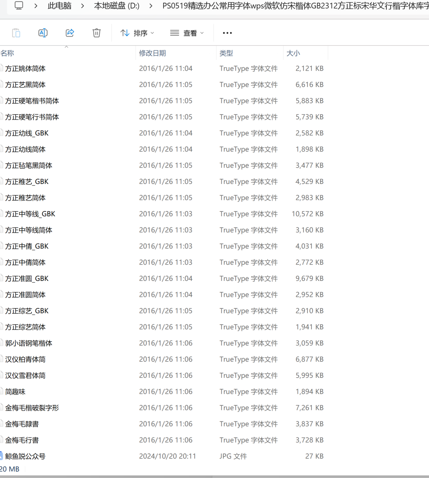Click the image icon of 鲸鱼説公众号
The image size is (429, 478).
tap(1, 456)
